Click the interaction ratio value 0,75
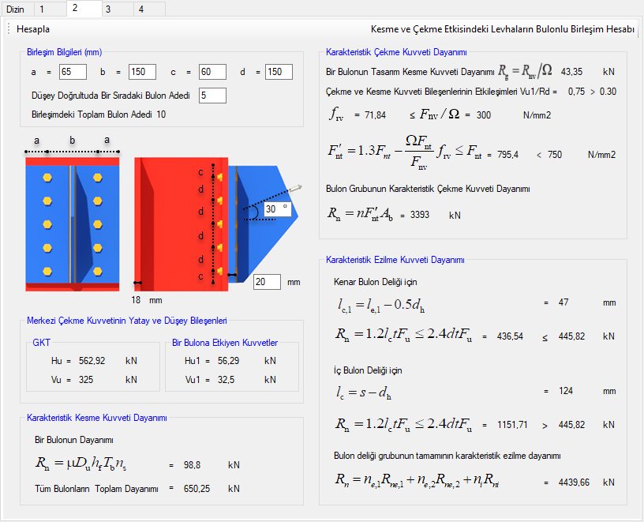This screenshot has height=522, width=644. [x=576, y=92]
